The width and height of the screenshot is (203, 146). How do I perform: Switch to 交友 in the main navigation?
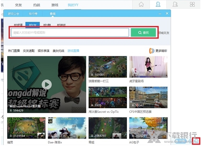pos(18,5)
